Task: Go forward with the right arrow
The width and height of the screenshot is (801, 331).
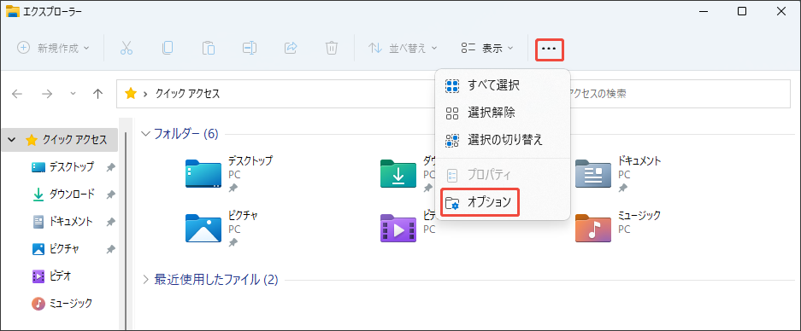Action: (47, 94)
